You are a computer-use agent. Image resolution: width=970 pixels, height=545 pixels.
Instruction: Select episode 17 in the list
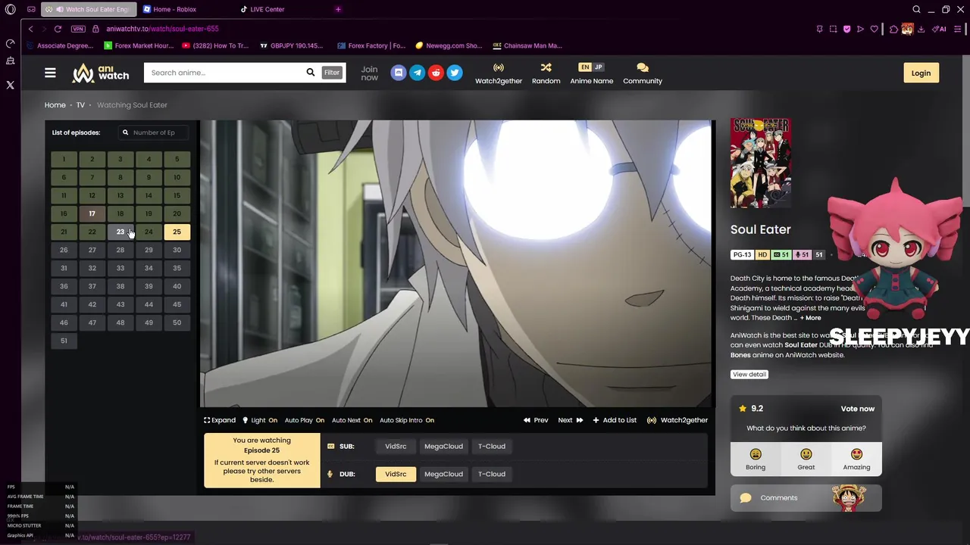point(92,213)
